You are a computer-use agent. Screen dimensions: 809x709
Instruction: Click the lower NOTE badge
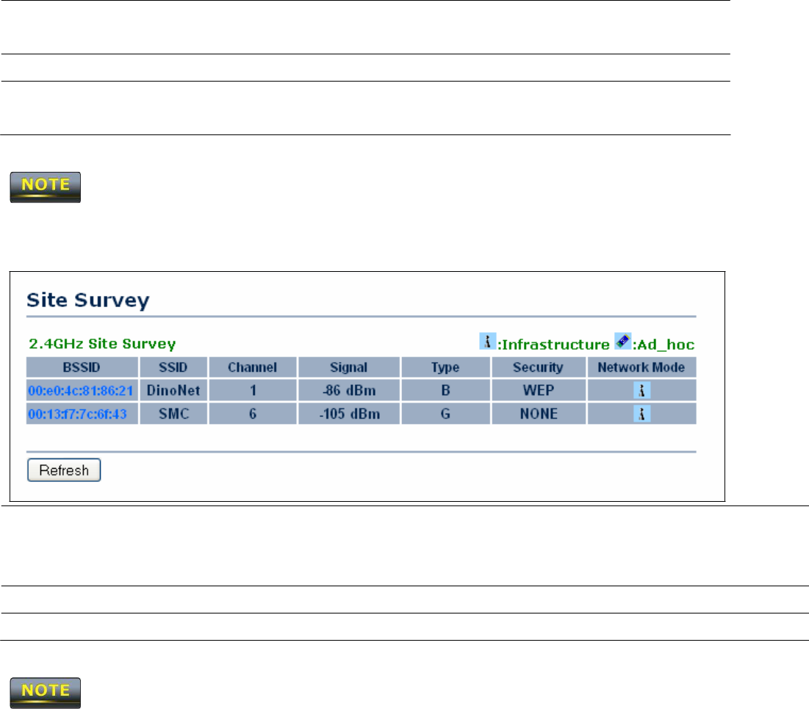tap(46, 693)
